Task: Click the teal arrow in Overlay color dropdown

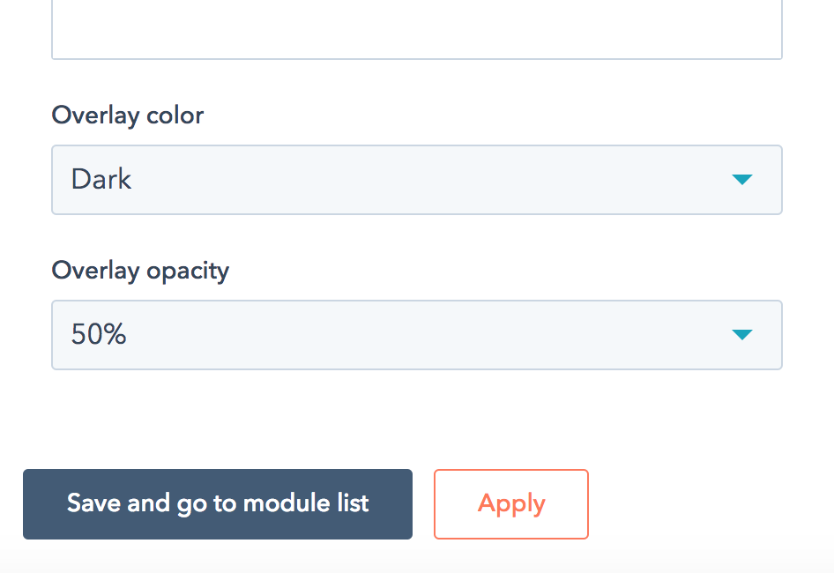Action: point(741,180)
